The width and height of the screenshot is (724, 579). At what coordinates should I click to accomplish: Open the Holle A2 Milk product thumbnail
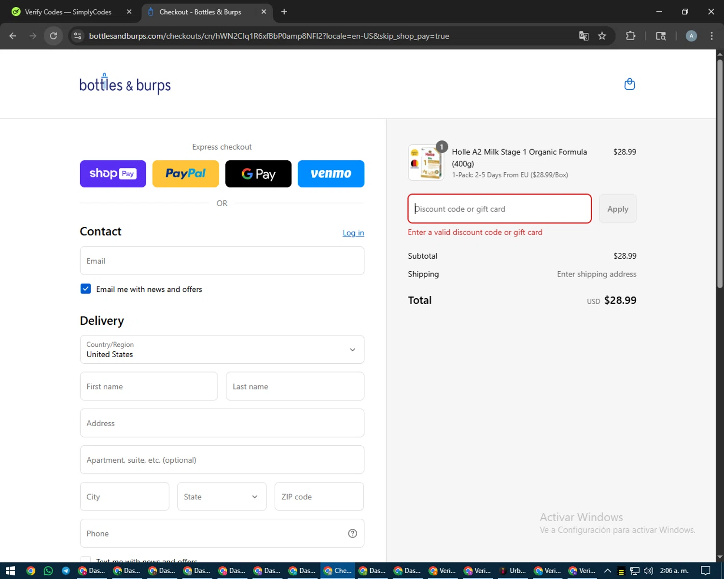pyautogui.click(x=426, y=163)
